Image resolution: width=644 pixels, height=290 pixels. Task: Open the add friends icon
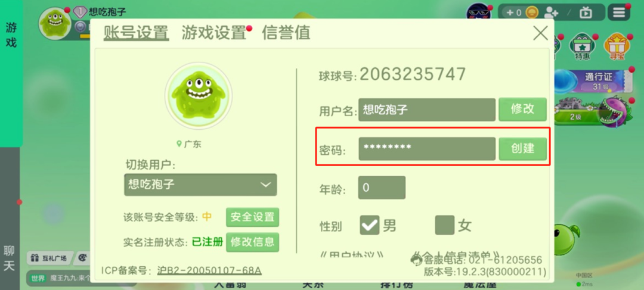tap(550, 13)
